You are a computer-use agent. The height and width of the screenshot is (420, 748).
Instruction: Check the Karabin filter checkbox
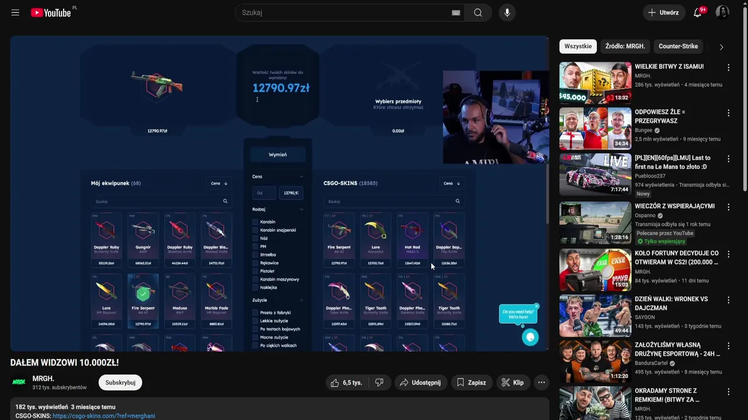click(x=255, y=222)
